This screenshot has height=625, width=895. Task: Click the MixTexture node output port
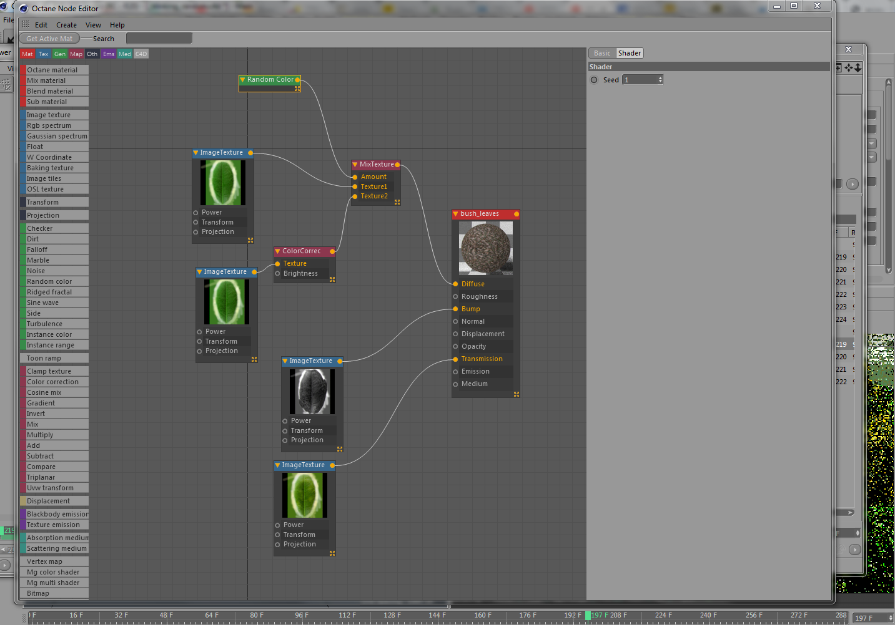[x=397, y=165]
